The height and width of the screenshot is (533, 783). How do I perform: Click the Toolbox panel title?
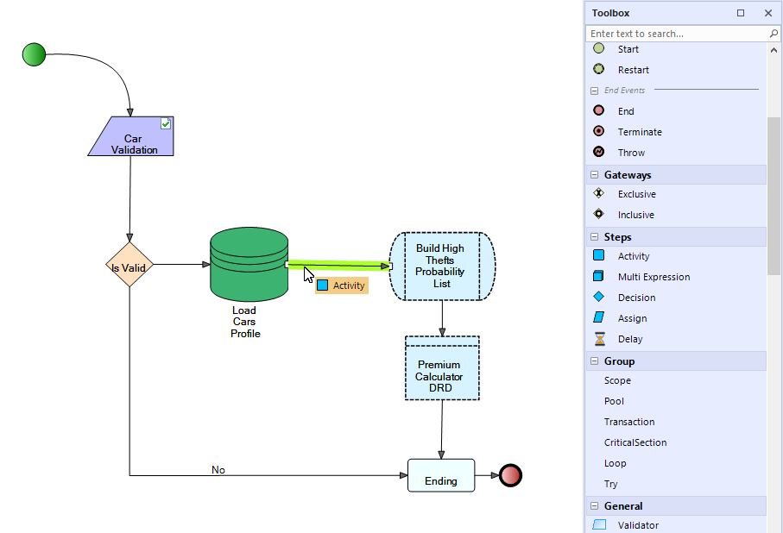click(610, 13)
